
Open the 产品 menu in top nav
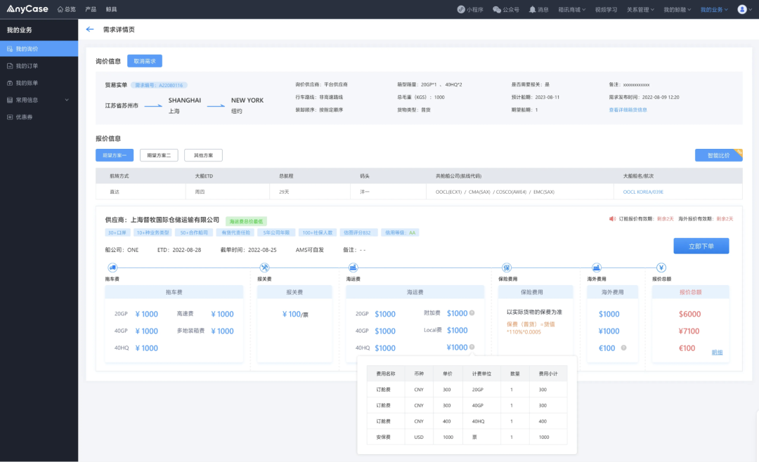91,9
